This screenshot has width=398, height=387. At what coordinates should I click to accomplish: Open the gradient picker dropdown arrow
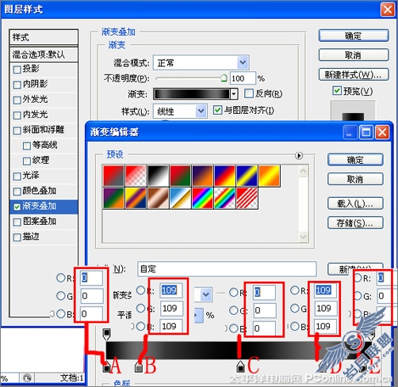[x=234, y=94]
